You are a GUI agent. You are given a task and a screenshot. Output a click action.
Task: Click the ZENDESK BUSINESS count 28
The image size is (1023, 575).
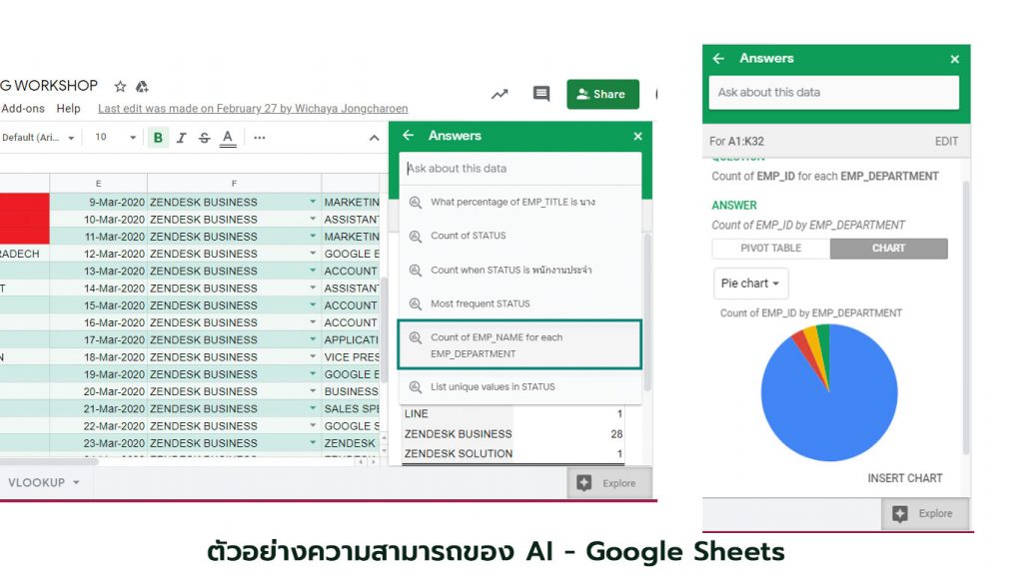point(616,434)
